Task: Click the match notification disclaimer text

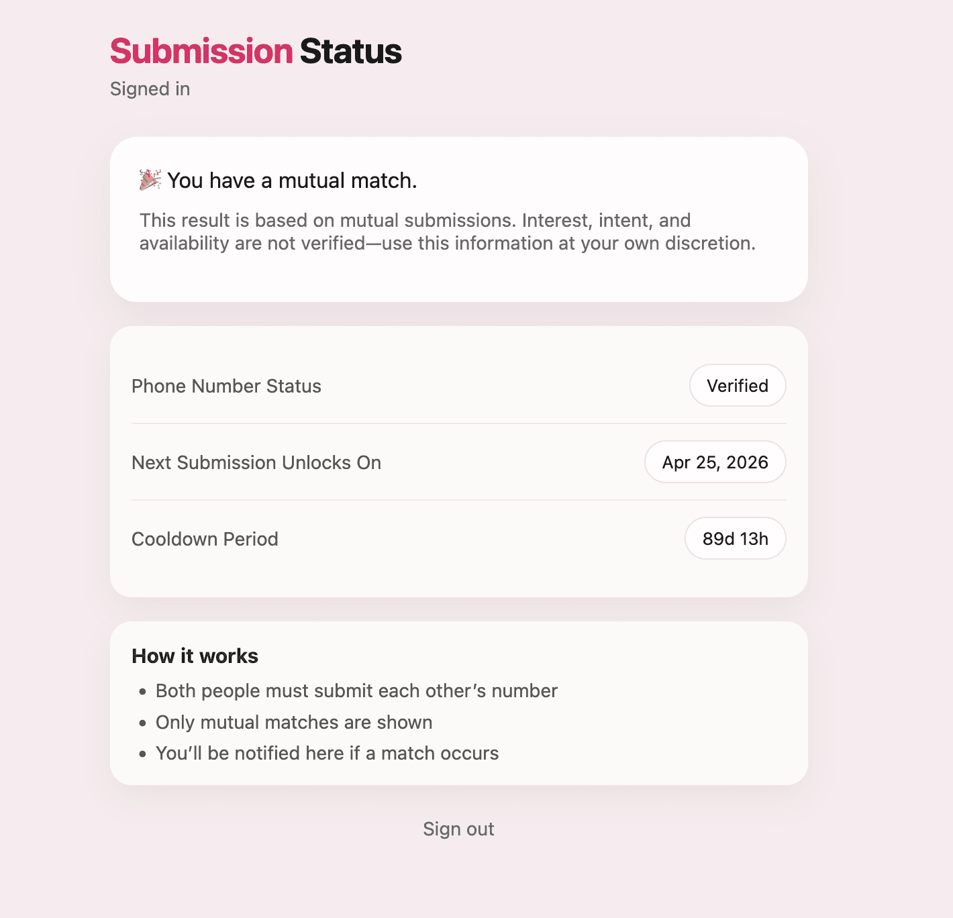Action: (447, 232)
